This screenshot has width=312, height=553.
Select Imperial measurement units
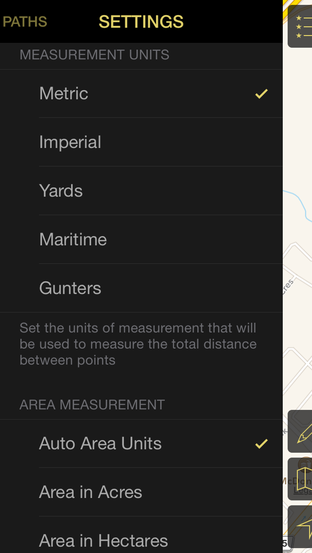pyautogui.click(x=70, y=142)
